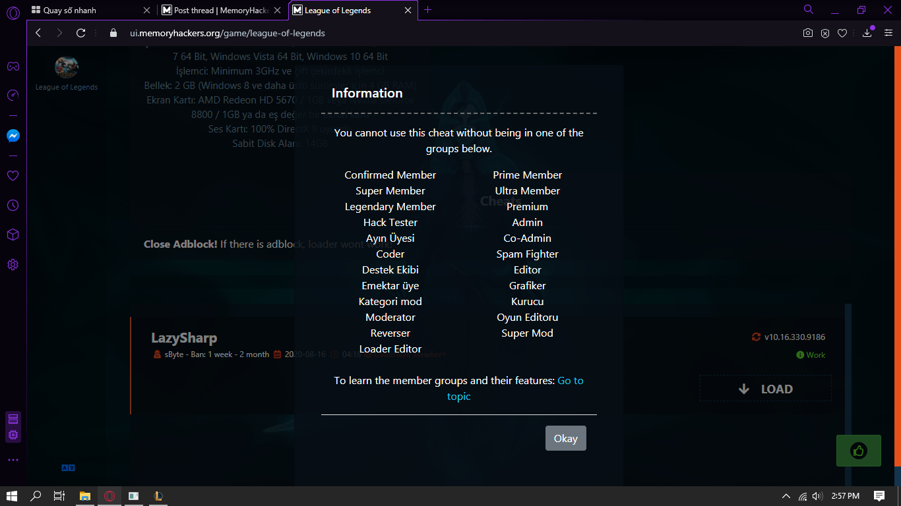901x506 pixels.
Task: Click the lock icon in address bar
Action: [x=113, y=33]
